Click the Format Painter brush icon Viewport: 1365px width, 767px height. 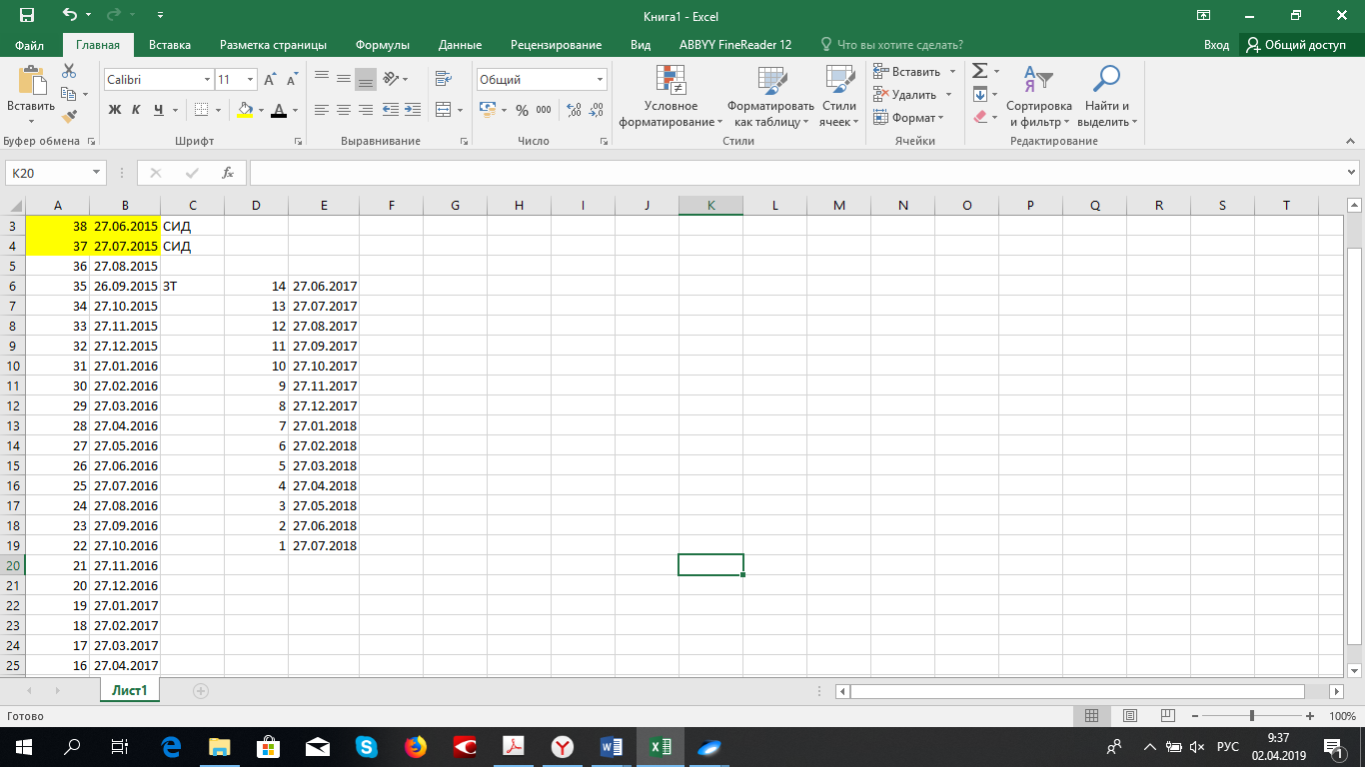[69, 117]
